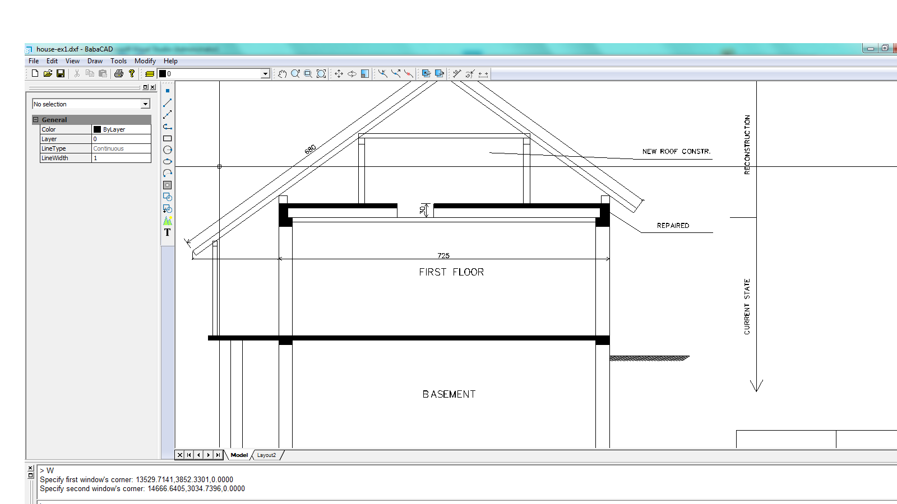Select the double-arrow construction line tool

[167, 114]
